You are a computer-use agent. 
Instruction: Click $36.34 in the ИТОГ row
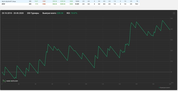pos(55,4)
